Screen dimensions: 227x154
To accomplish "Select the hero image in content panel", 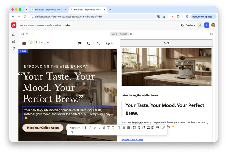I will pyautogui.click(x=166, y=67).
